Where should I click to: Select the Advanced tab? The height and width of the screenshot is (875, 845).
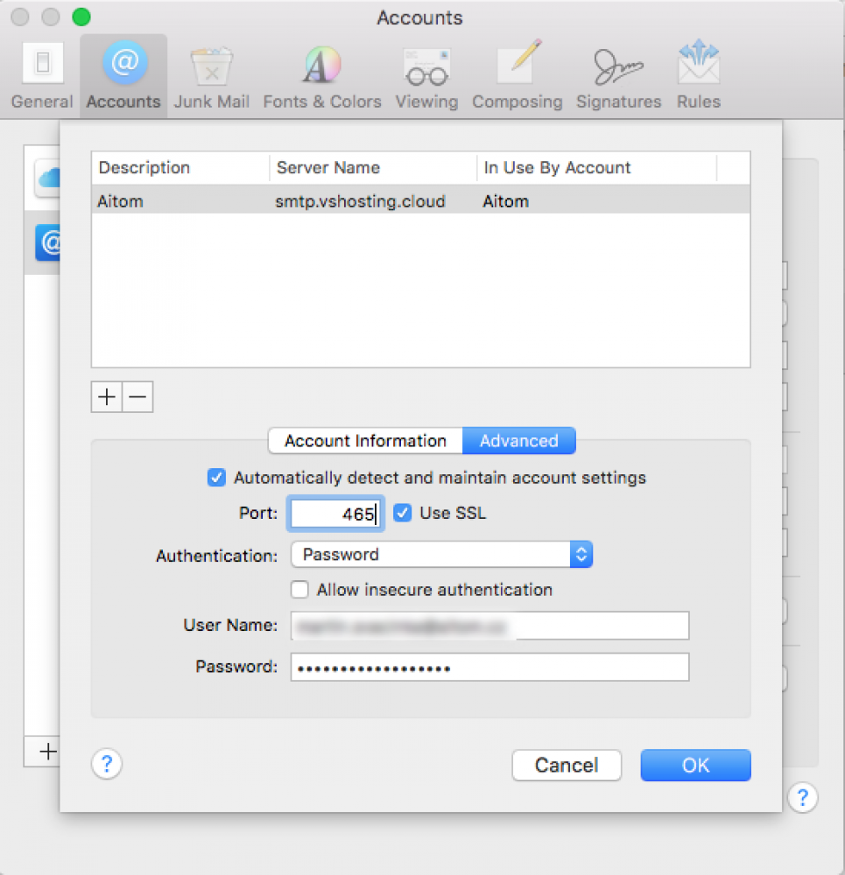518,441
